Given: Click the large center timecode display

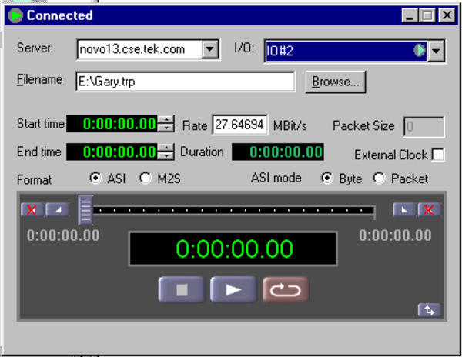Looking at the screenshot, I should (x=233, y=249).
